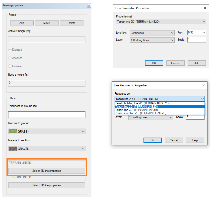Click the Add points button
The width and height of the screenshot is (213, 199).
pos(22,23)
